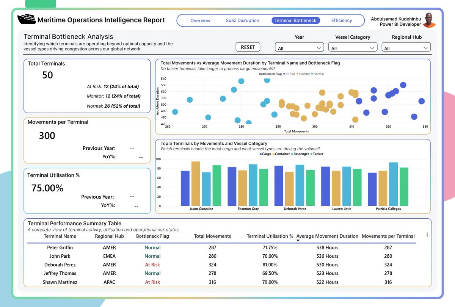This screenshot has width=455, height=307.
Task: Click the cargo ship logo icon
Action: pyautogui.click(x=27, y=19)
